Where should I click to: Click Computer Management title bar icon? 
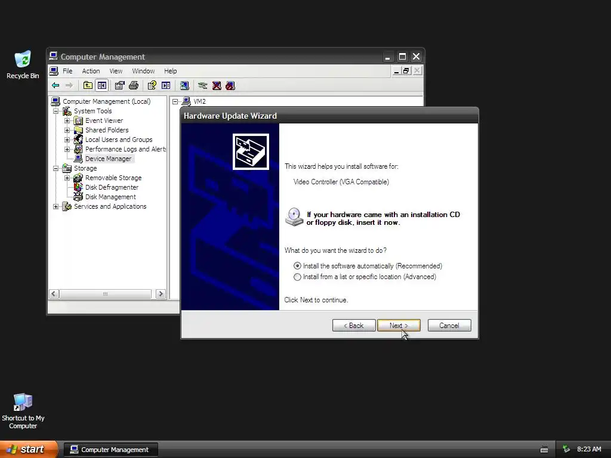(x=53, y=57)
